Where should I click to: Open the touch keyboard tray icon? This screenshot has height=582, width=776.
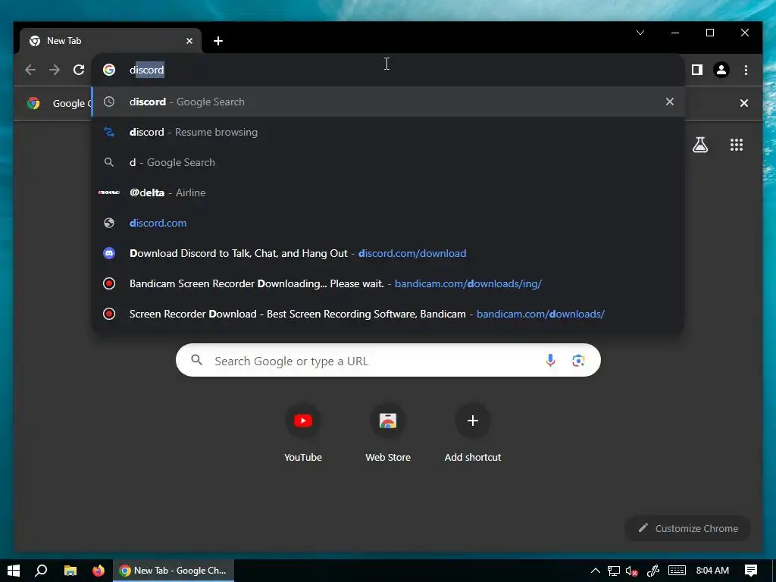[x=677, y=571]
